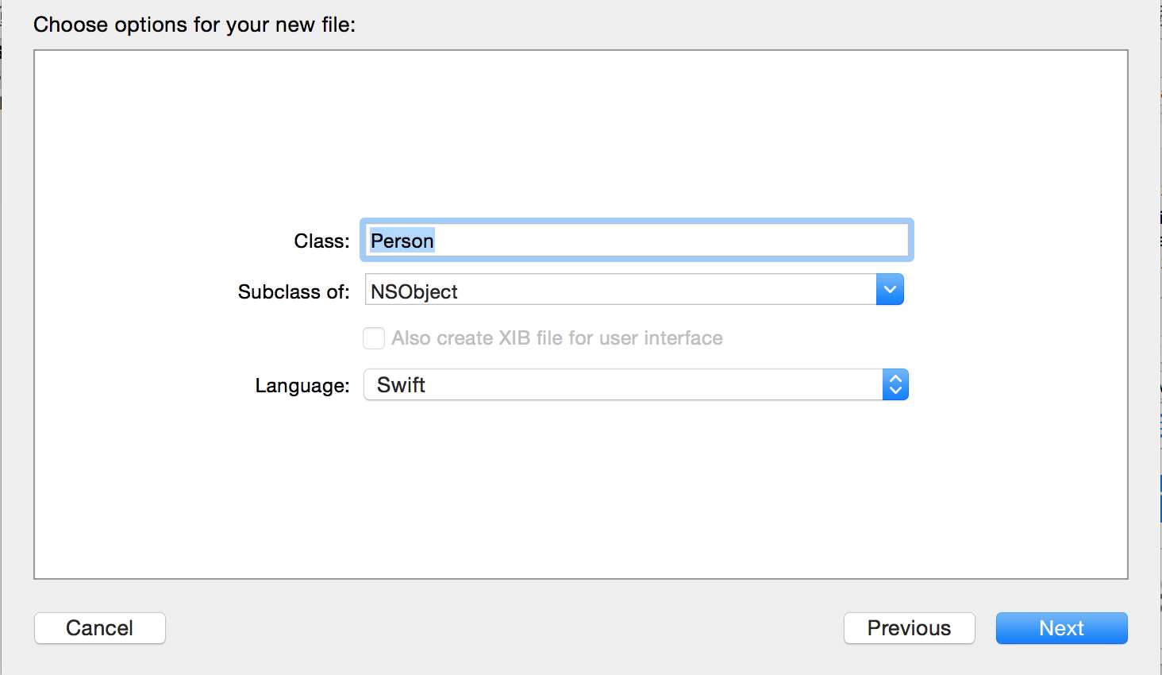The width and height of the screenshot is (1162, 675).
Task: Click the Language: label
Action: [x=302, y=386]
